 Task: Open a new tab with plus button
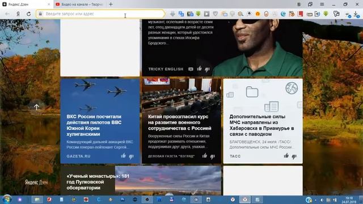[x=111, y=4]
